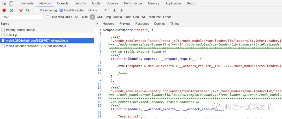Toggle the red filter funnel icon
This screenshot has width=282, height=119.
pyautogui.click(x=21, y=10)
